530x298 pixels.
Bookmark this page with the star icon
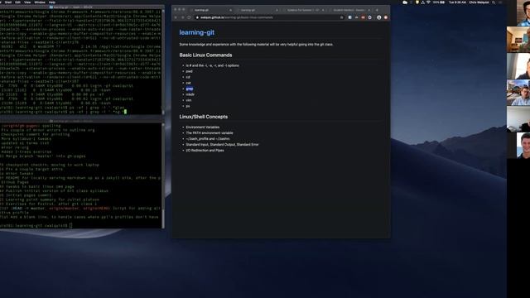pos(341,17)
